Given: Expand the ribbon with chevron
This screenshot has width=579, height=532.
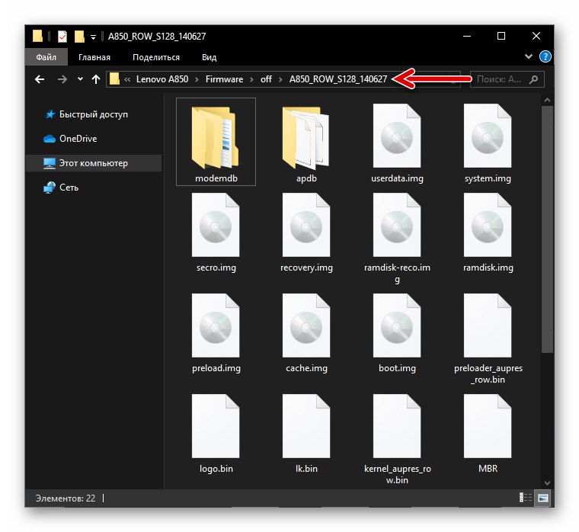Looking at the screenshot, I should point(529,56).
